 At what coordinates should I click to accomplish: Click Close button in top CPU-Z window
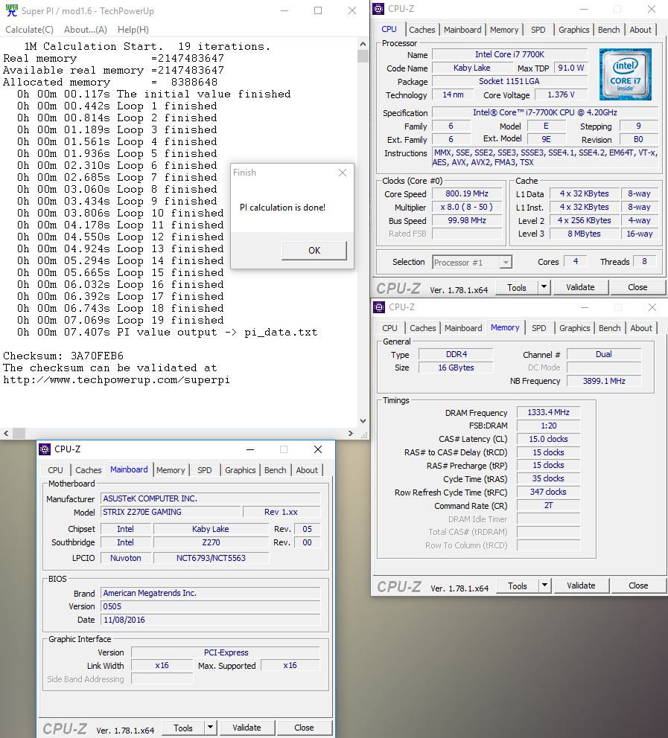pos(637,287)
